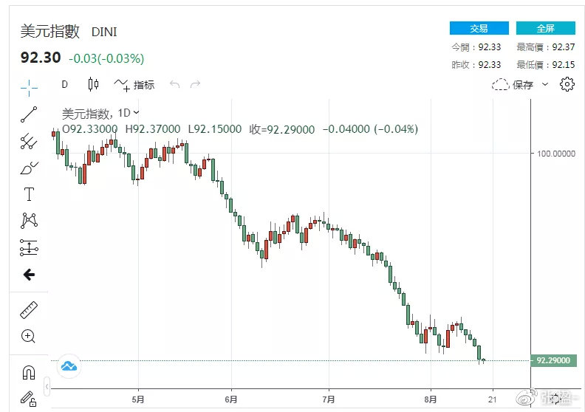Screen dimensions: 585x412
Task: Click the 今開 92.33 value
Action: click(x=490, y=47)
